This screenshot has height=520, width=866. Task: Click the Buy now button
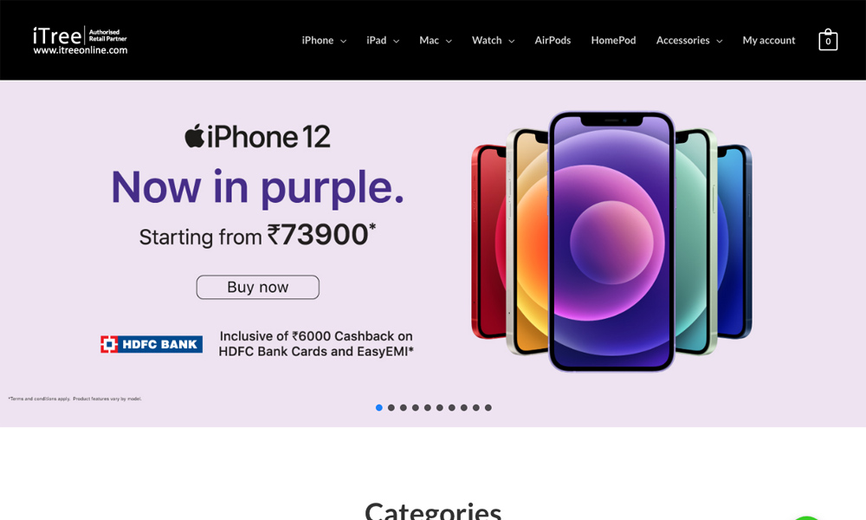pyautogui.click(x=258, y=288)
